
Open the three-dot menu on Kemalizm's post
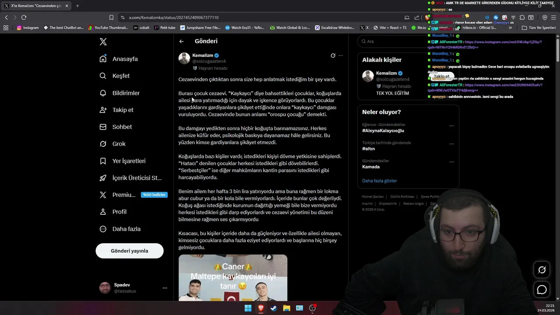pos(341,56)
